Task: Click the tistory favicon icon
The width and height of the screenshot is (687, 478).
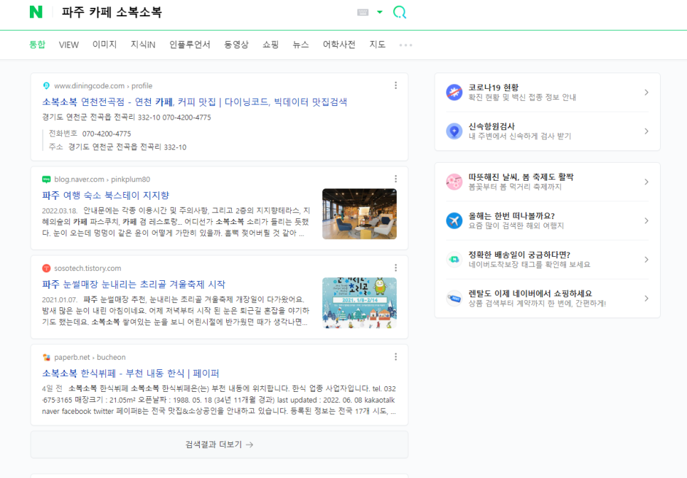Action: pos(46,268)
